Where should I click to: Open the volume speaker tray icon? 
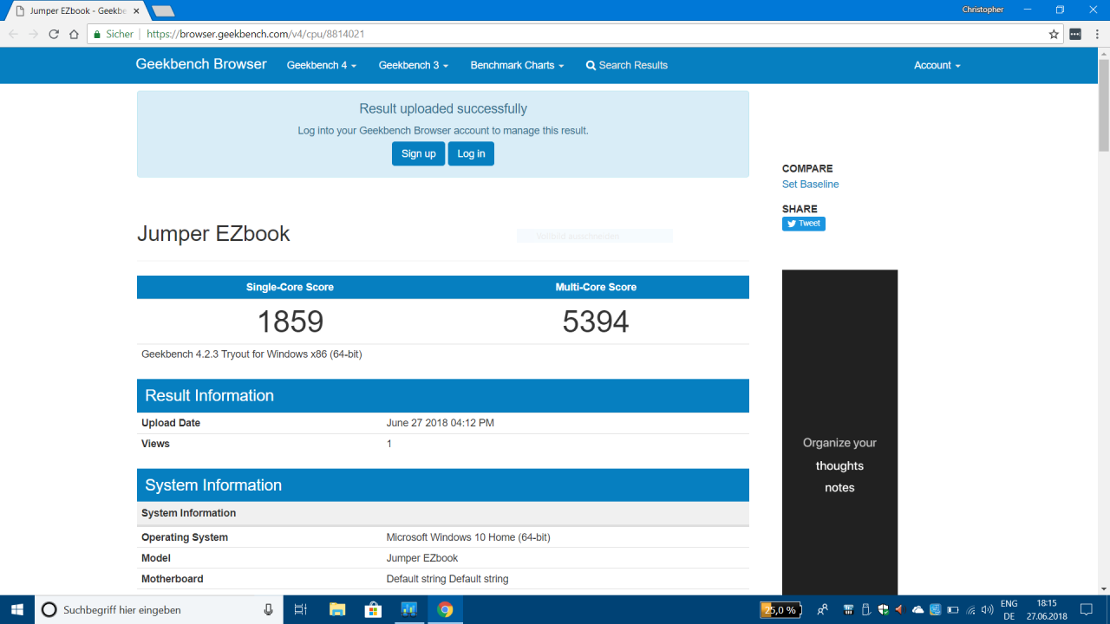(987, 610)
